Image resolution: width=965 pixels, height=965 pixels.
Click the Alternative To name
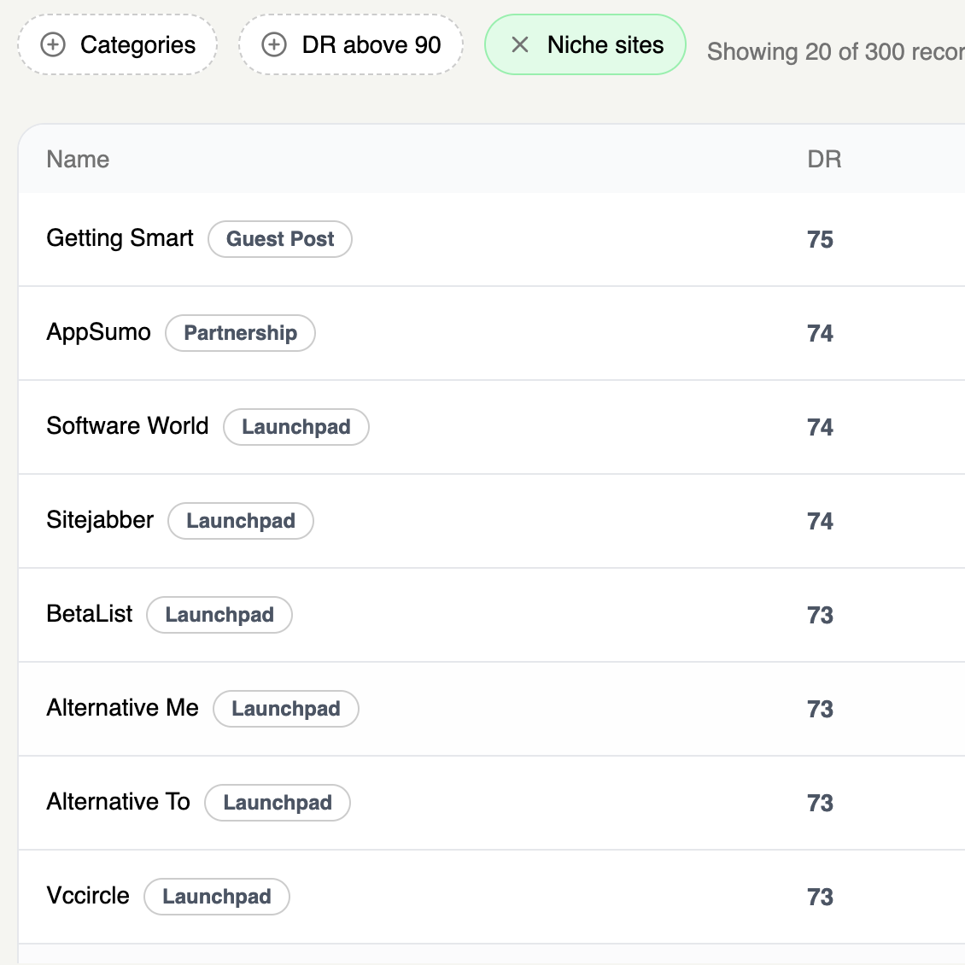pyautogui.click(x=118, y=802)
